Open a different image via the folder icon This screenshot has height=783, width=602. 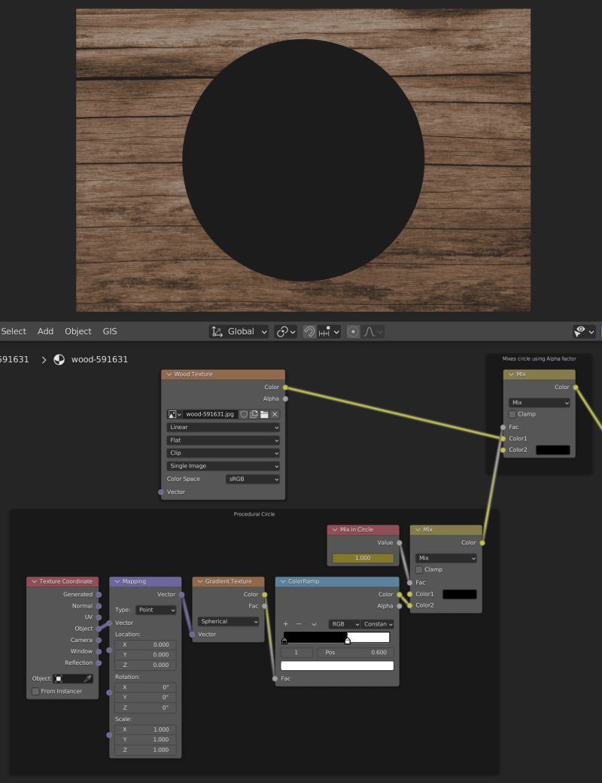point(266,414)
